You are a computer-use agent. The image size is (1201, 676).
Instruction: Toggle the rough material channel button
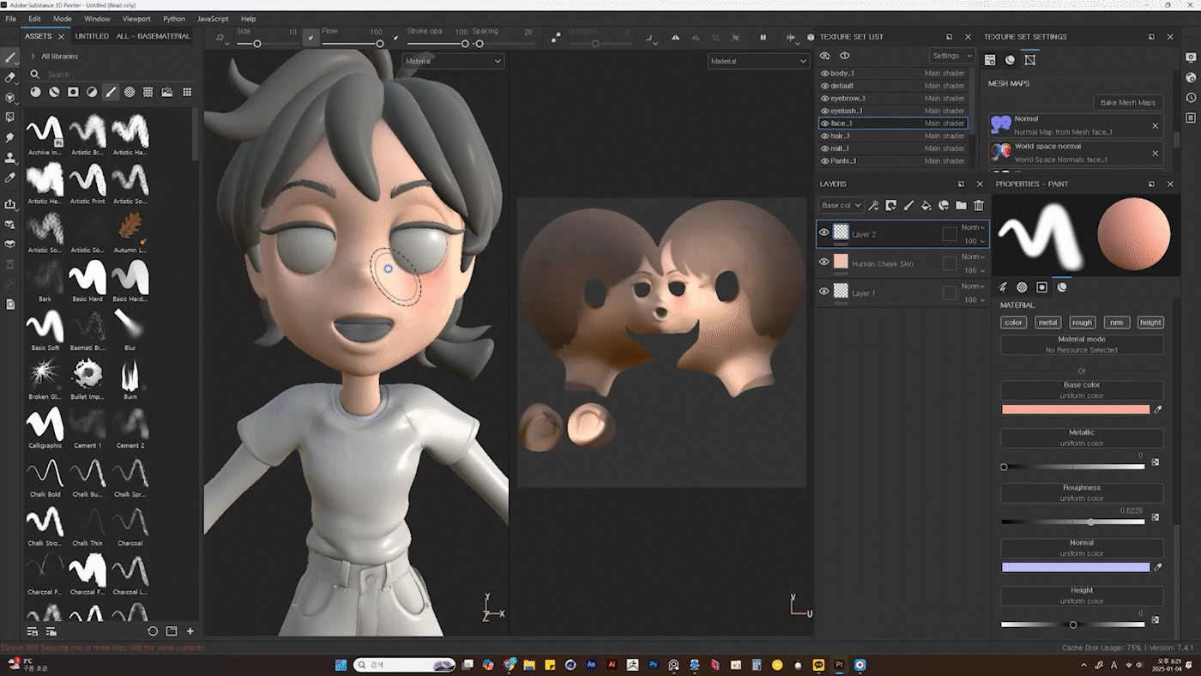[x=1082, y=323]
